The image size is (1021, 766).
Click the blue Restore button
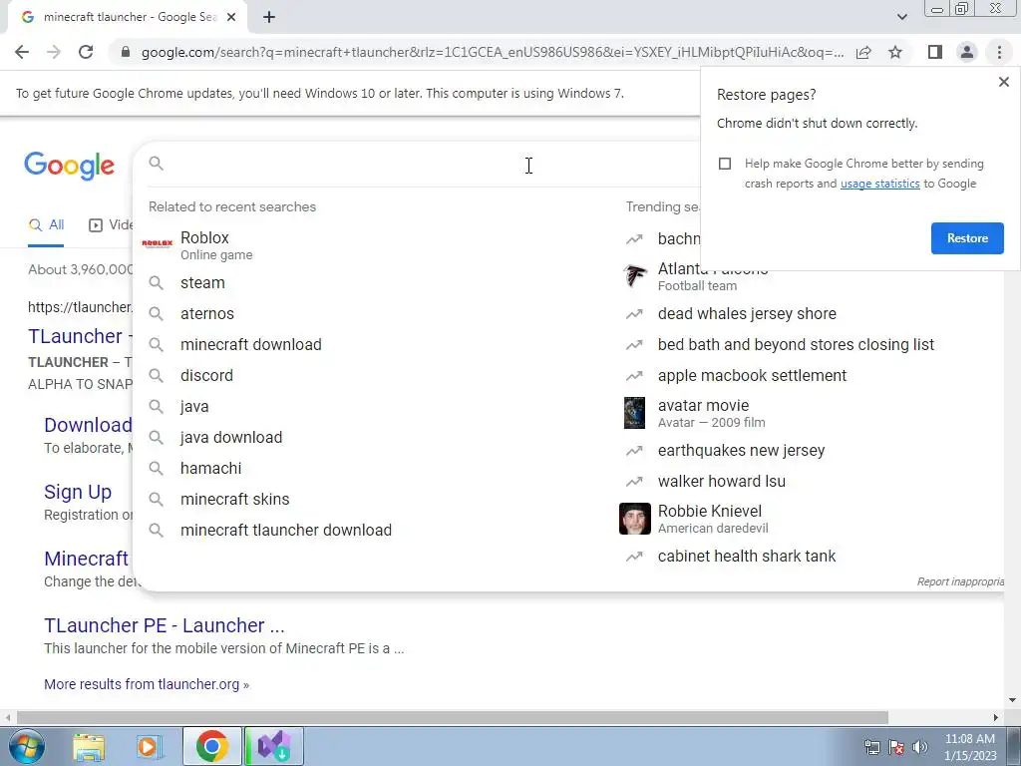[x=967, y=238]
